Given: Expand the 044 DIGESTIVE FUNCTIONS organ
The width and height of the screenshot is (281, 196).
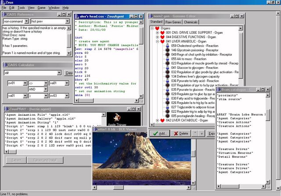Looking at the screenshot, I should [157, 37].
